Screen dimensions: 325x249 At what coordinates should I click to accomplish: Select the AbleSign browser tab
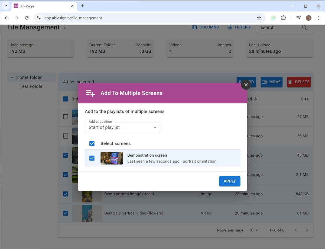[x=41, y=6]
